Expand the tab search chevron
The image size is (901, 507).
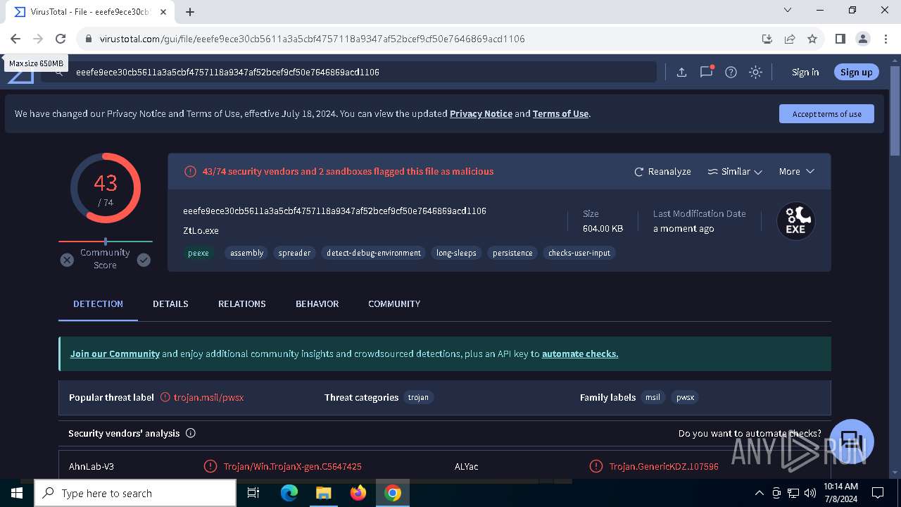coord(788,10)
